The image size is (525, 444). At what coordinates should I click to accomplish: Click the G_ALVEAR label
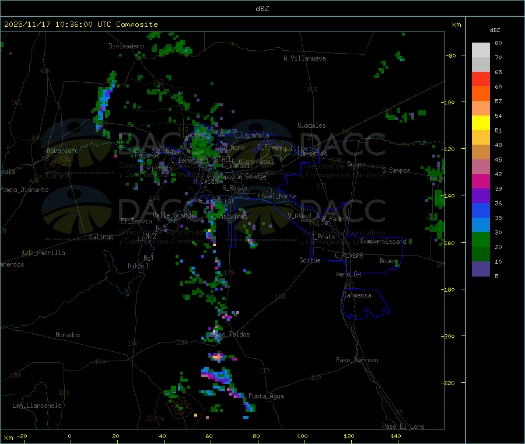tap(349, 256)
